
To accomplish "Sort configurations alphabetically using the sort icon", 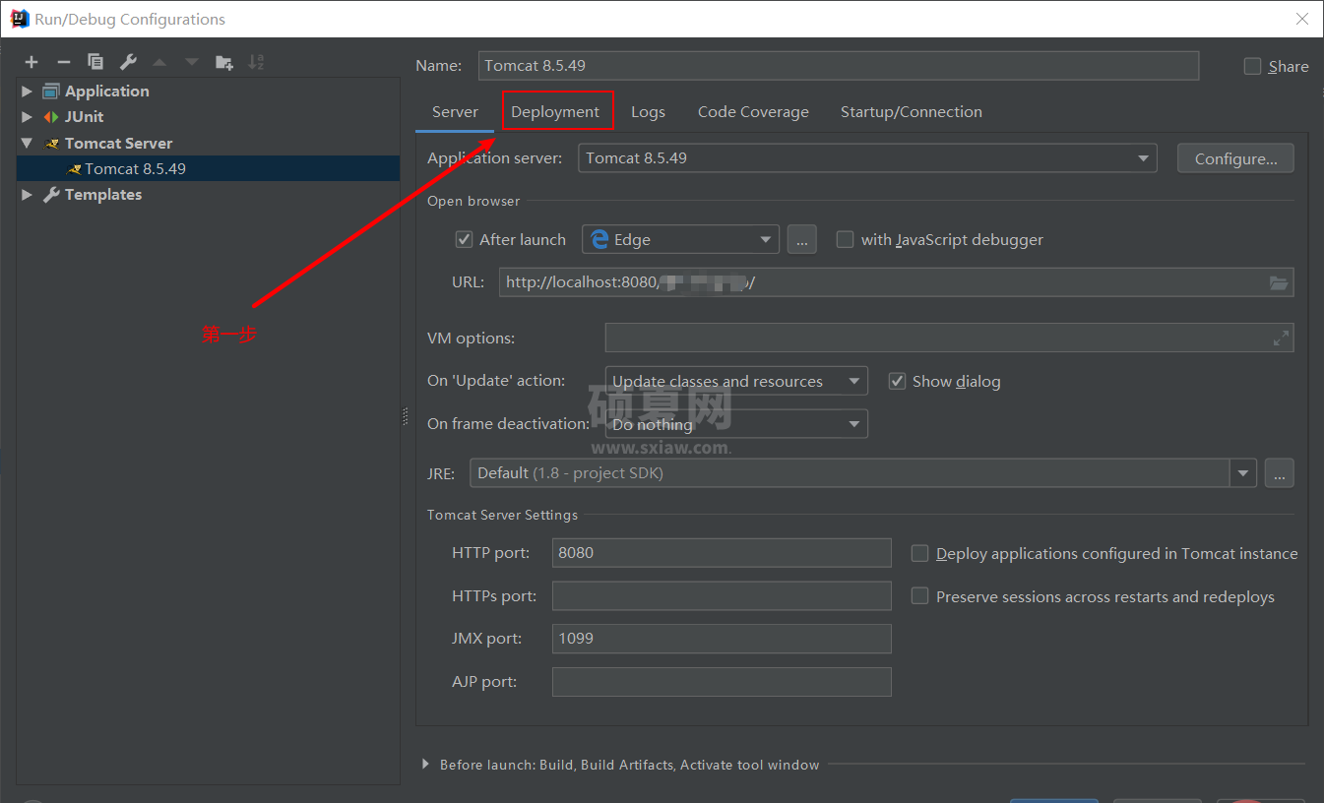I will [x=256, y=62].
